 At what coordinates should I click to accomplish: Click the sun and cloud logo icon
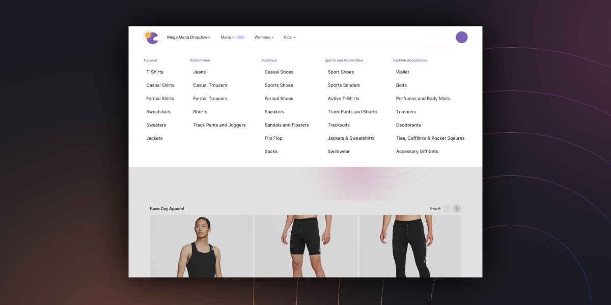pos(152,37)
